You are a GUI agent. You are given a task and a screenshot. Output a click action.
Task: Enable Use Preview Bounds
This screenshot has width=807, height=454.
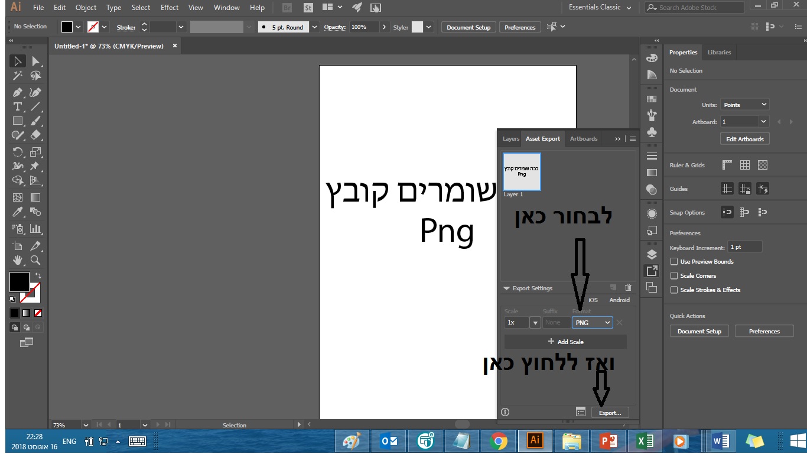coord(674,261)
